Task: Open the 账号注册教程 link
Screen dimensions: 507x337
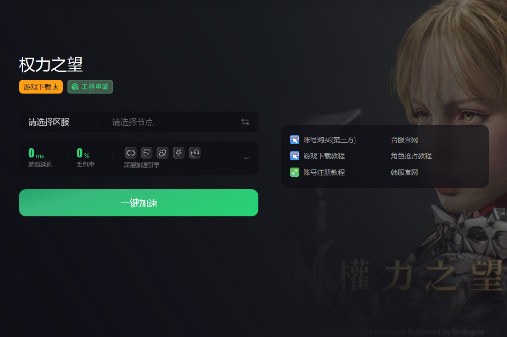Action: (x=324, y=173)
